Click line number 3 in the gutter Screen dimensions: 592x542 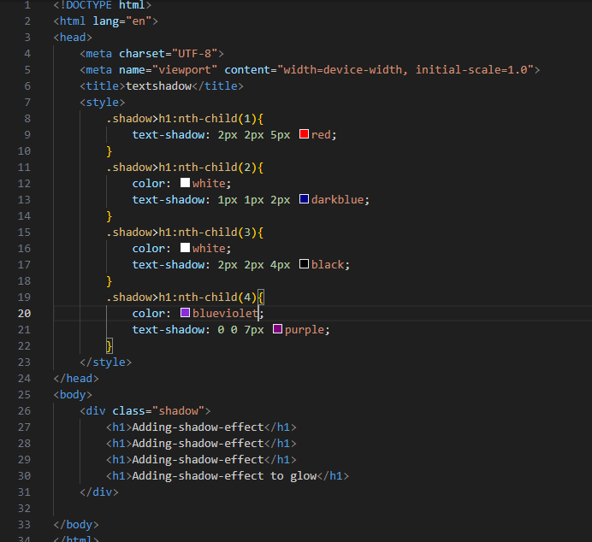27,38
